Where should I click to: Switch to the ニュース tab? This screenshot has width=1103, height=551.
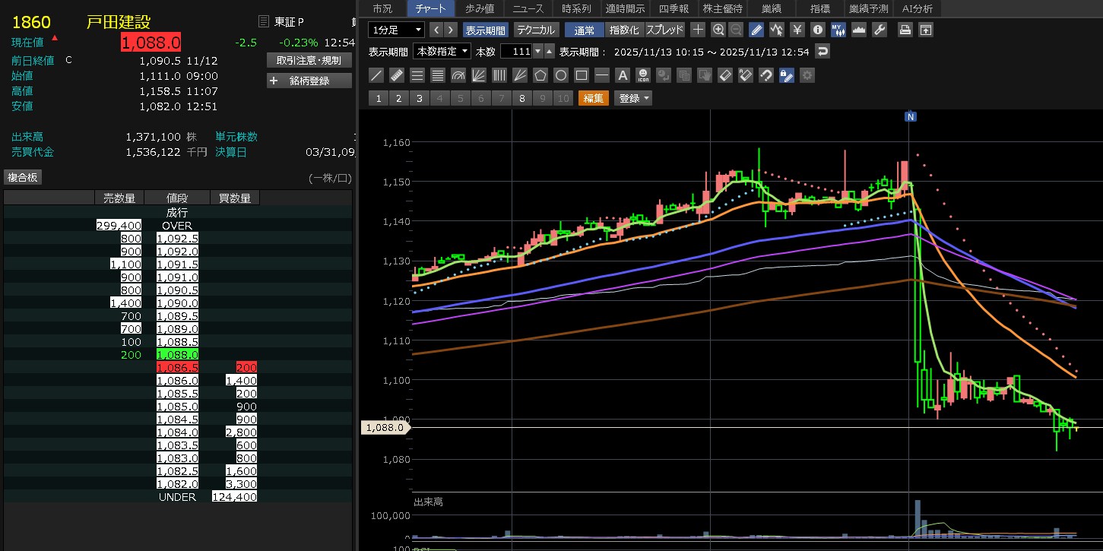pos(528,8)
